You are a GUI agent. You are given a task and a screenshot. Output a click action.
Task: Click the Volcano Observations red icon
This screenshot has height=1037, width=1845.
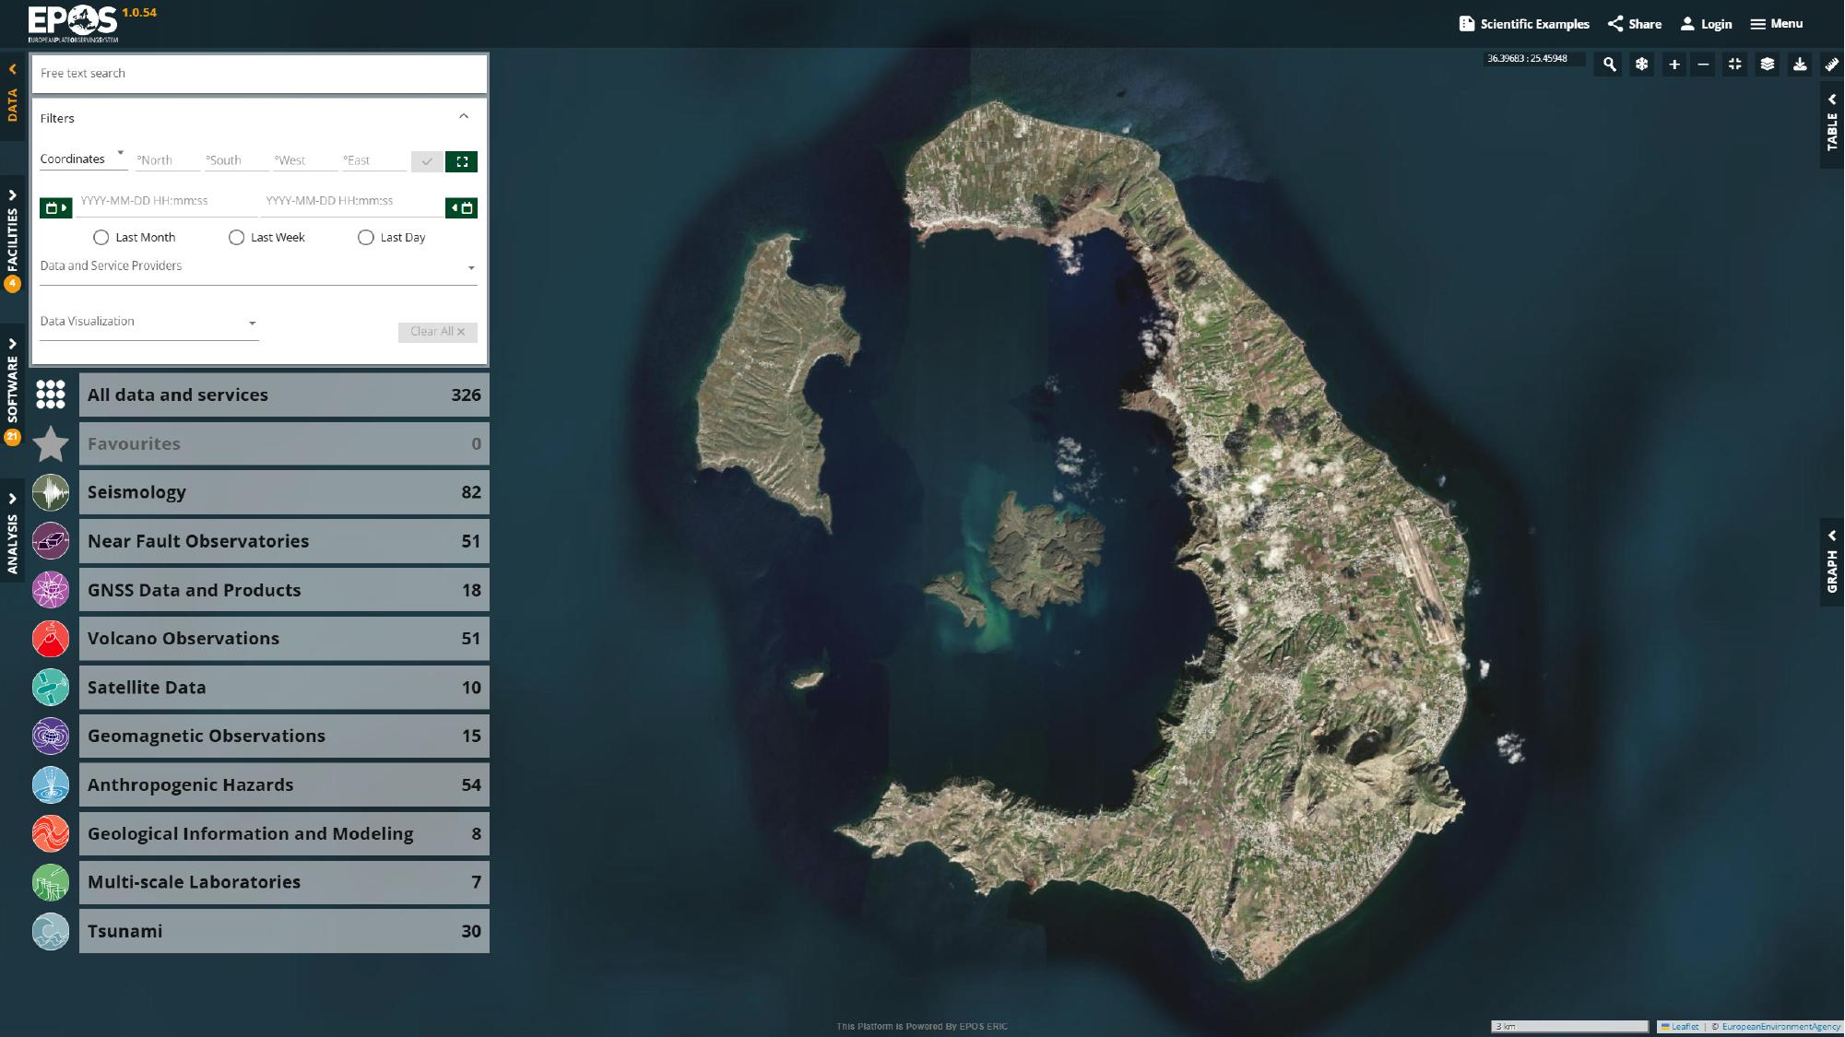tap(51, 639)
